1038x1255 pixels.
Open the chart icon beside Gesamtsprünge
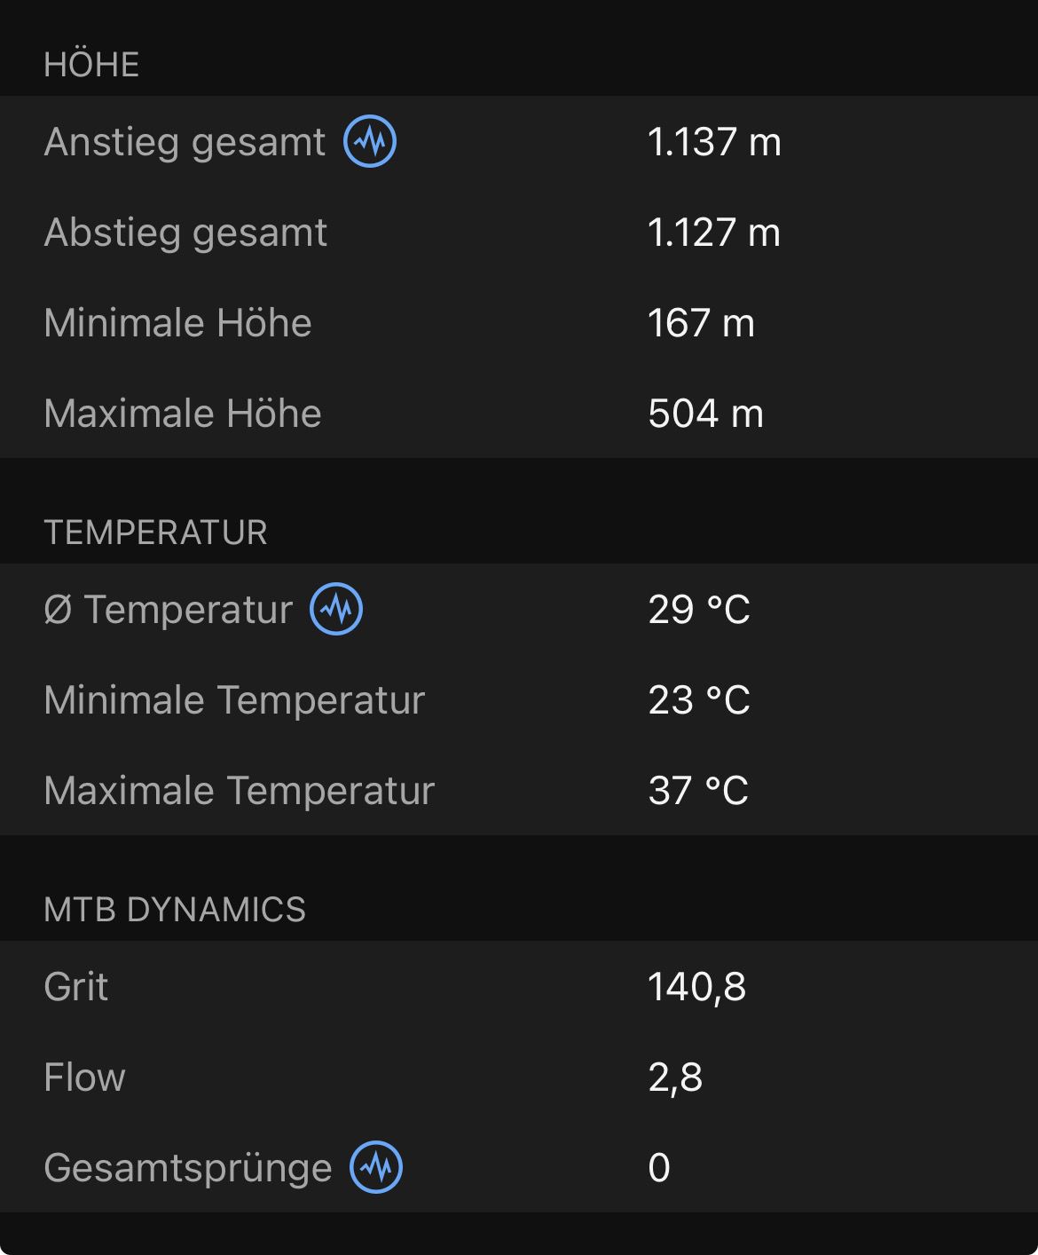tap(376, 1166)
